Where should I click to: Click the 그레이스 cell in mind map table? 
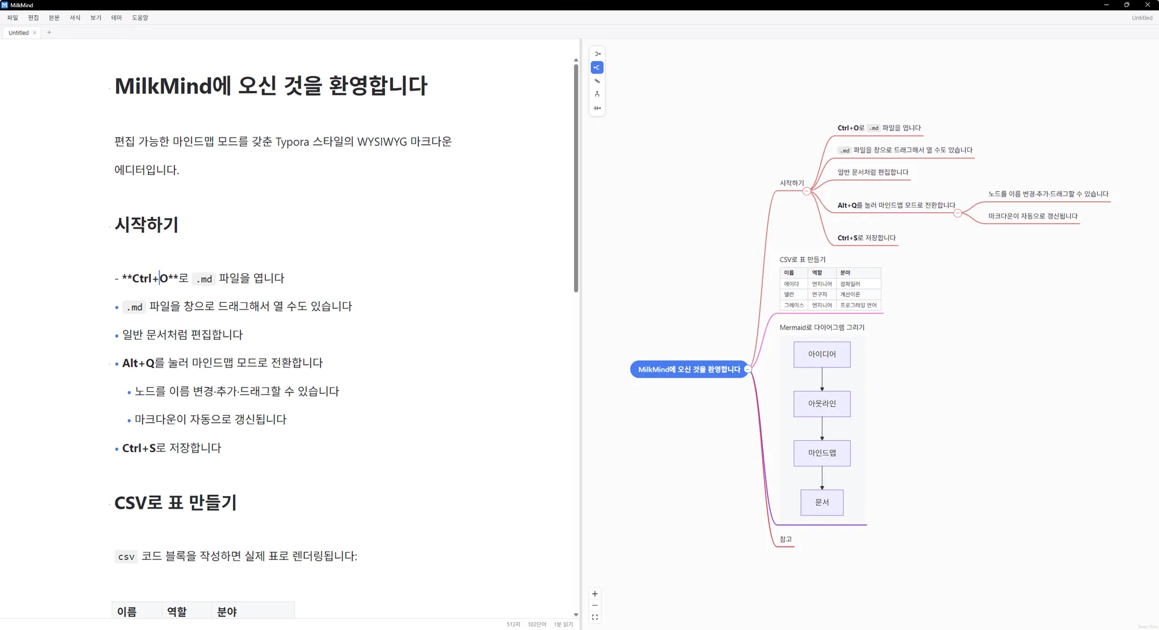coord(794,305)
